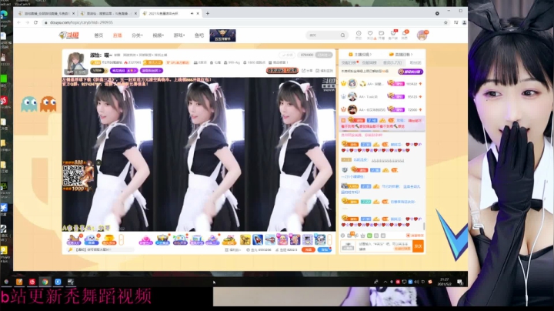Toggle the danmaku effects option in chat toolbar

(x=415, y=236)
